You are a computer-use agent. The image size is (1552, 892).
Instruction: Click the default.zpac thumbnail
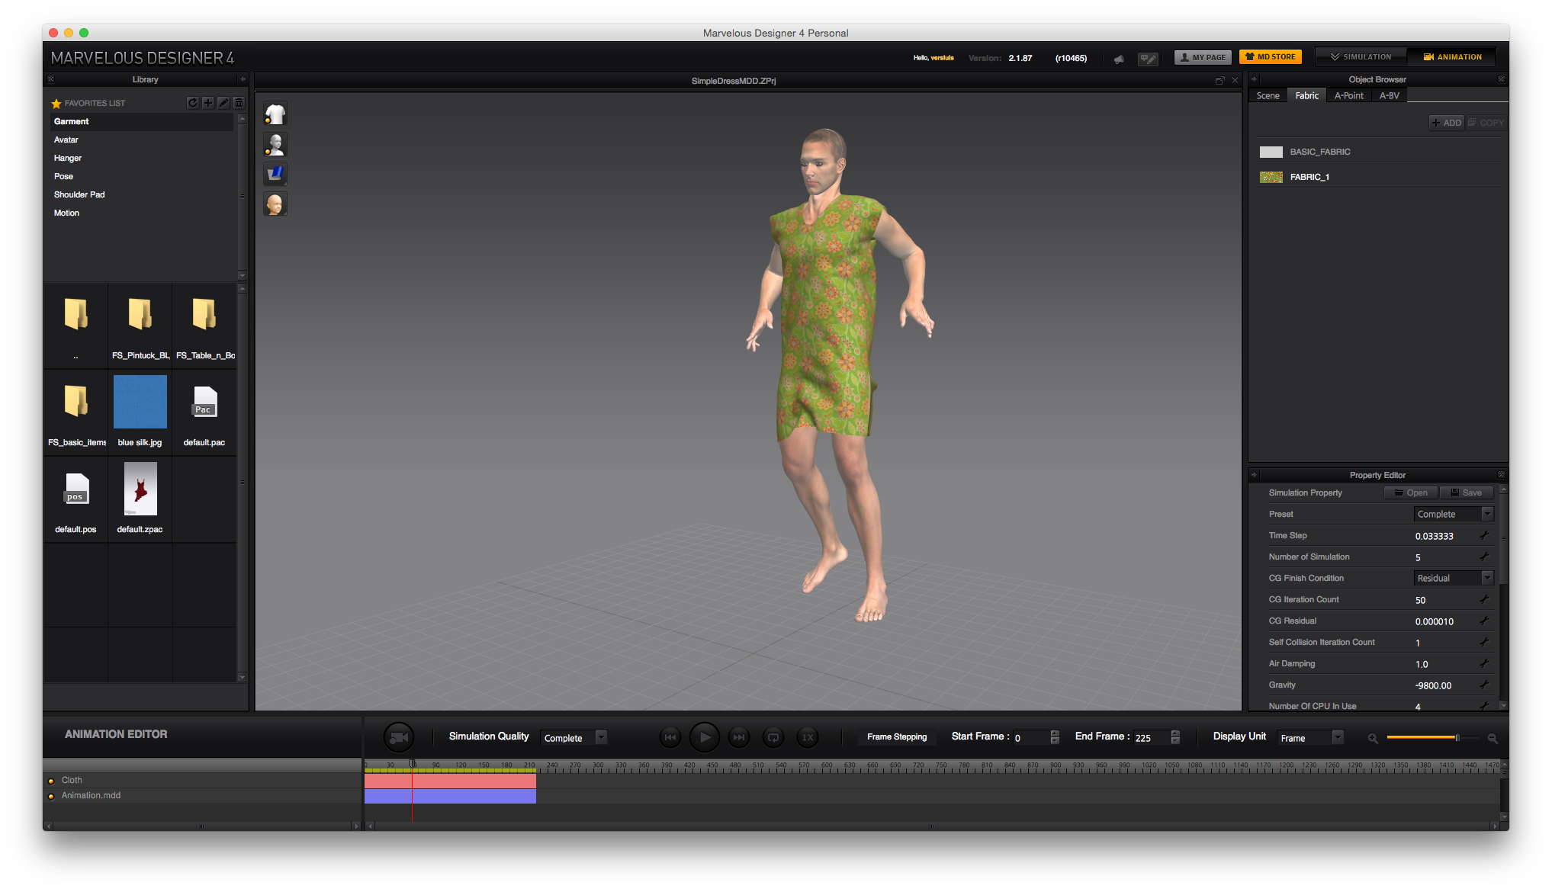coord(140,489)
